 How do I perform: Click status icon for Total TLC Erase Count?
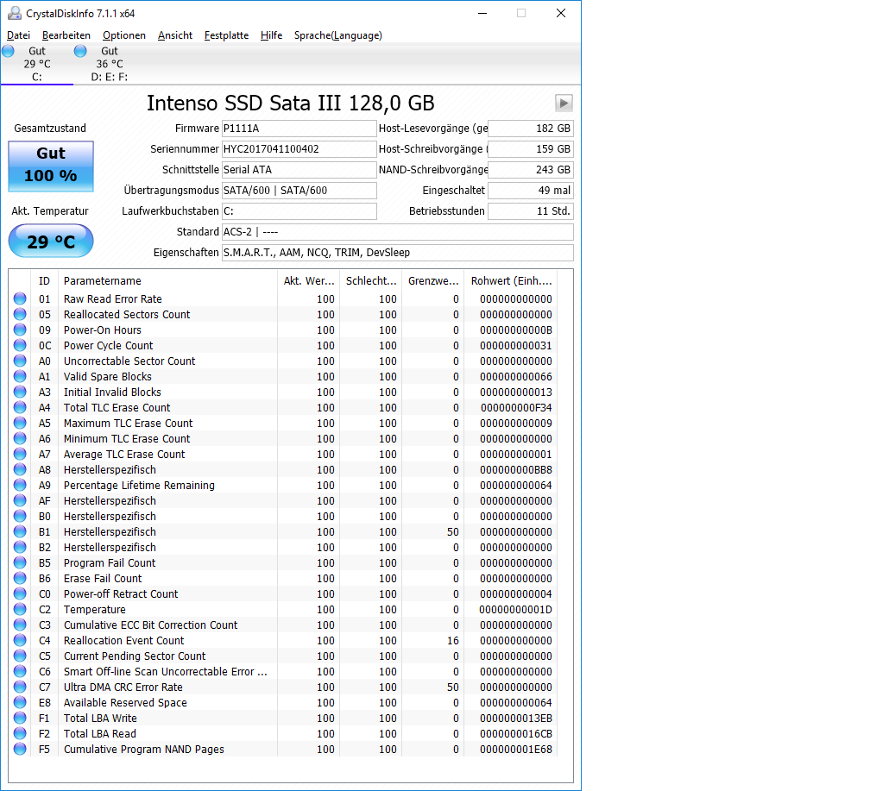point(20,407)
